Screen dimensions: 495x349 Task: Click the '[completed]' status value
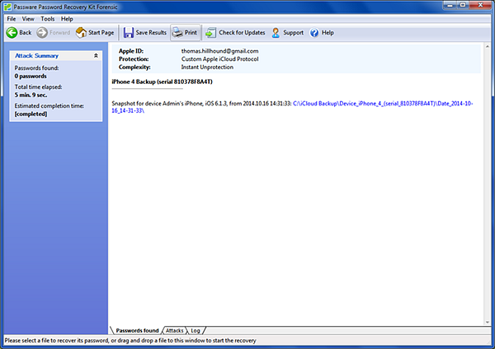(x=31, y=114)
